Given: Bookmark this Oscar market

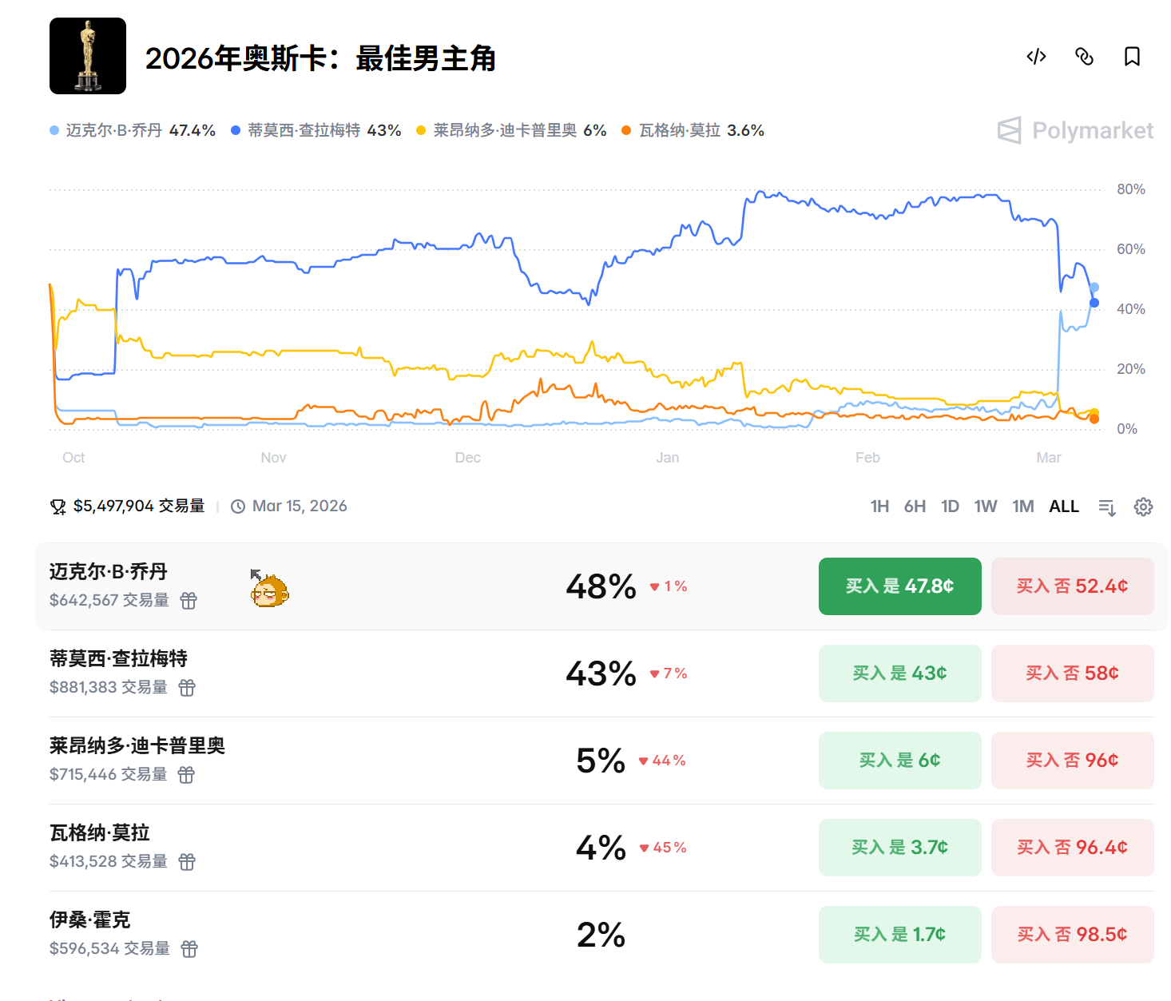Looking at the screenshot, I should coord(1132,57).
